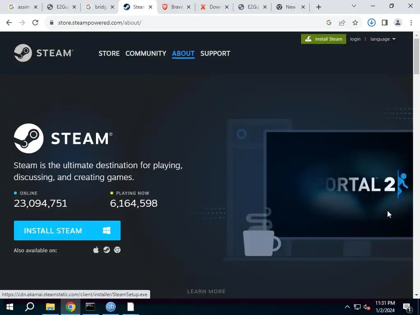Open File Explorer from taskbar
Screen dimensions: 420x315
click(50, 307)
